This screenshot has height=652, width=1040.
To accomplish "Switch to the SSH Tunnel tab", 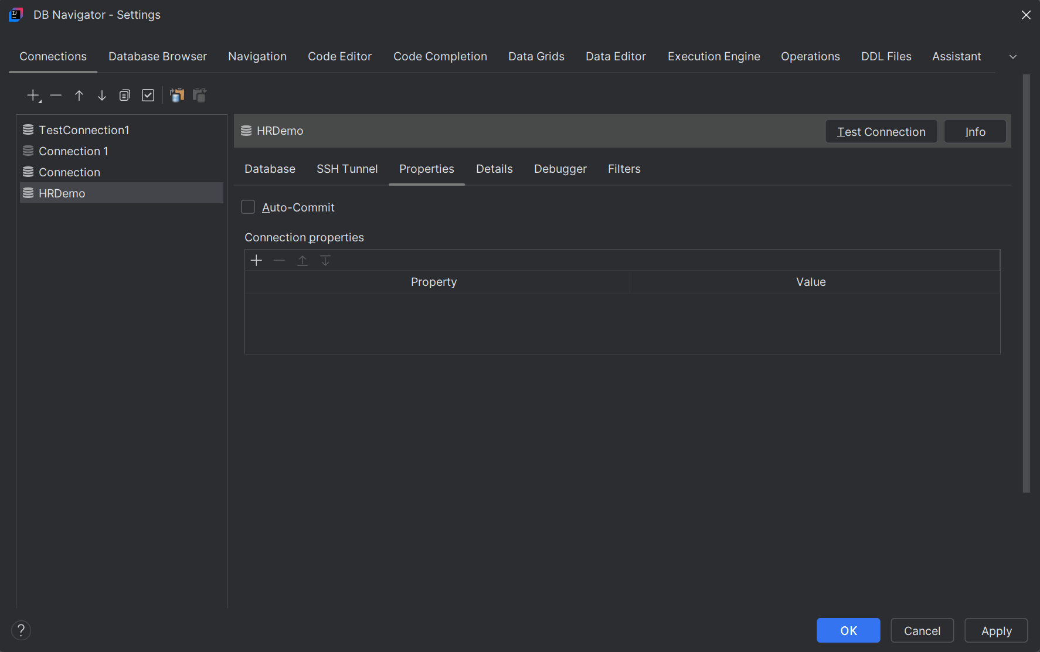I will pos(347,169).
